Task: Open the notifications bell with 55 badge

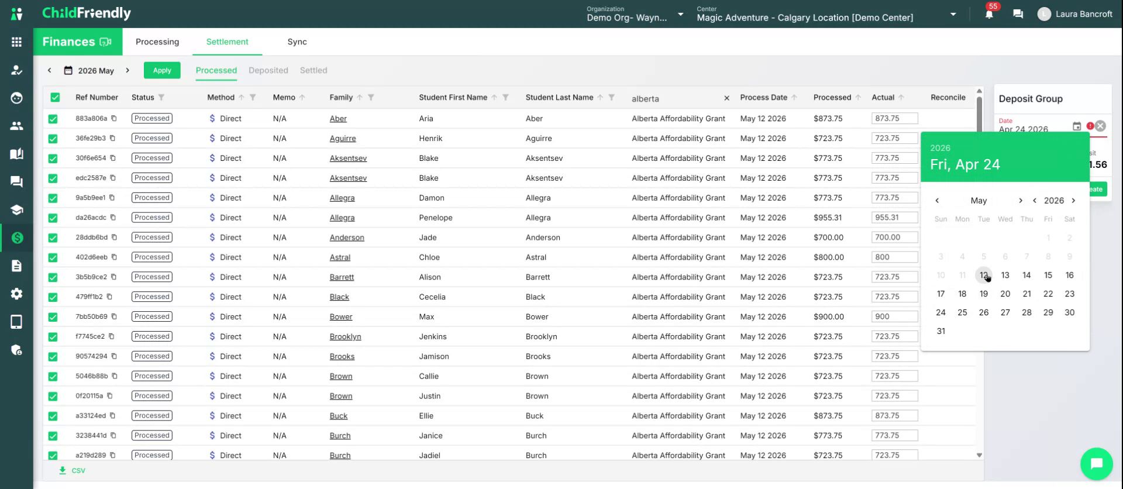Action: (x=989, y=14)
